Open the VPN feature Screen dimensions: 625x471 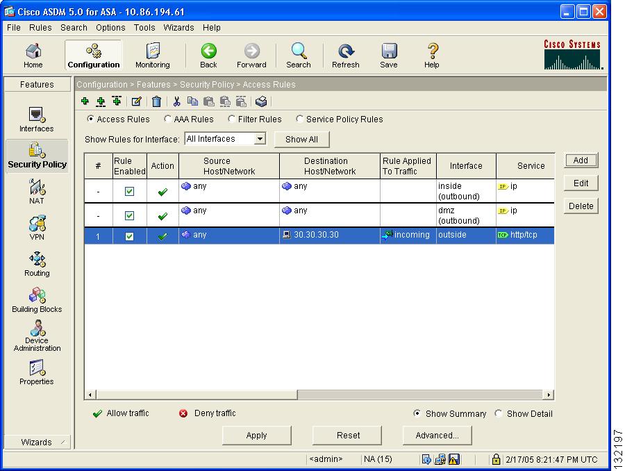pos(37,228)
